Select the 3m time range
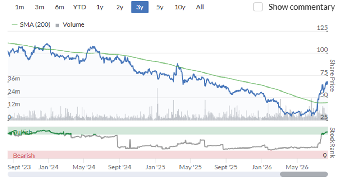Viewport: 338px width, 178px height. (40, 7)
